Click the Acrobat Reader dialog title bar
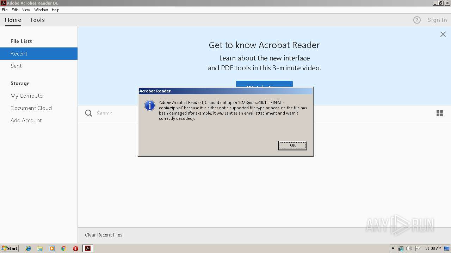This screenshot has height=253, width=451. 225,91
